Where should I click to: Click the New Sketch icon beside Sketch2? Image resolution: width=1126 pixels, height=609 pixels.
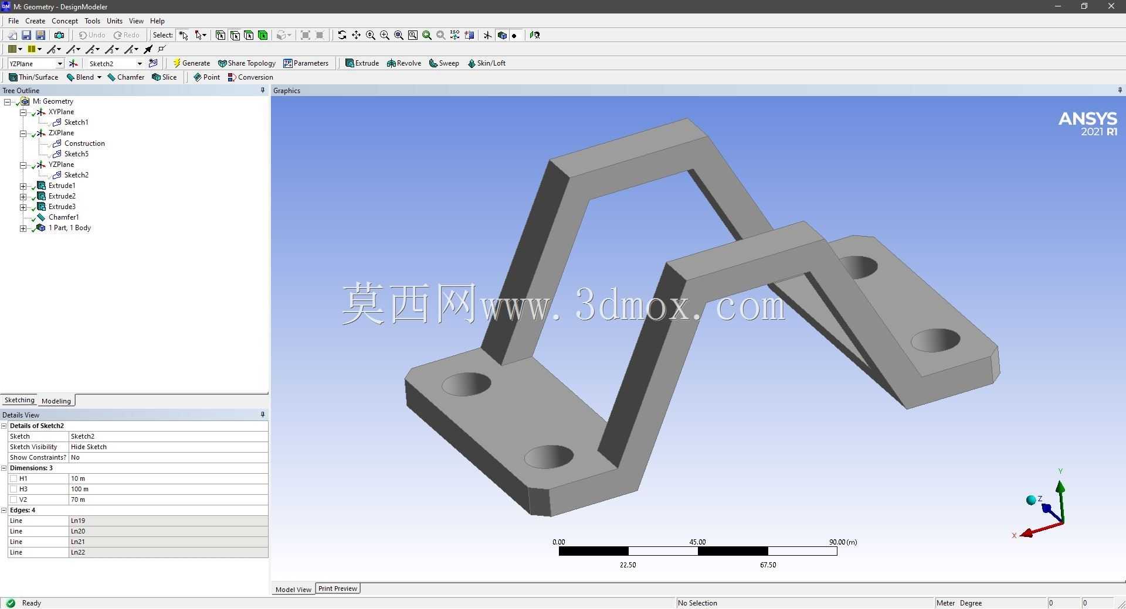click(153, 63)
